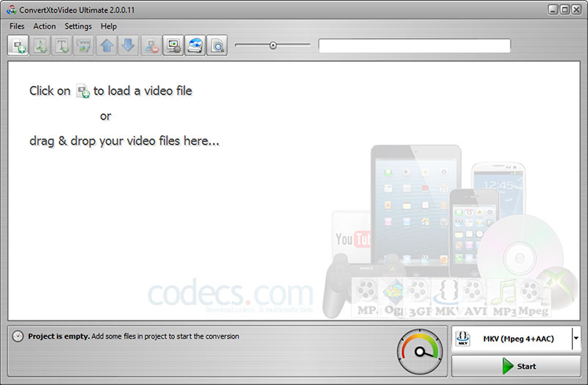Click the disc burn toolbar icon
Image resolution: width=588 pixels, height=385 pixels.
pyautogui.click(x=196, y=46)
